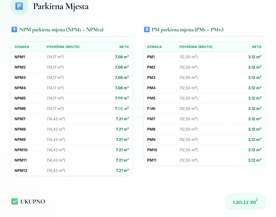The width and height of the screenshot is (276, 217).
Task: Select the NPM1 row label
Action: click(x=20, y=57)
